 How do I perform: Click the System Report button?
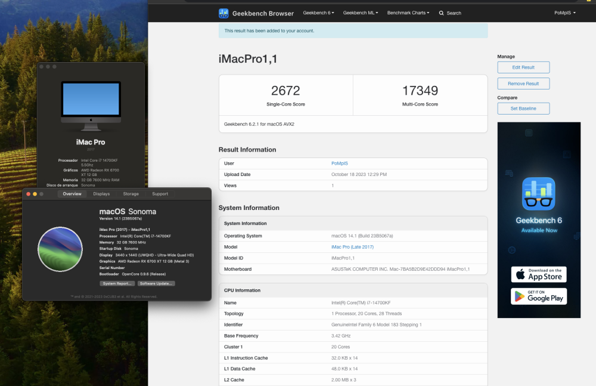117,283
